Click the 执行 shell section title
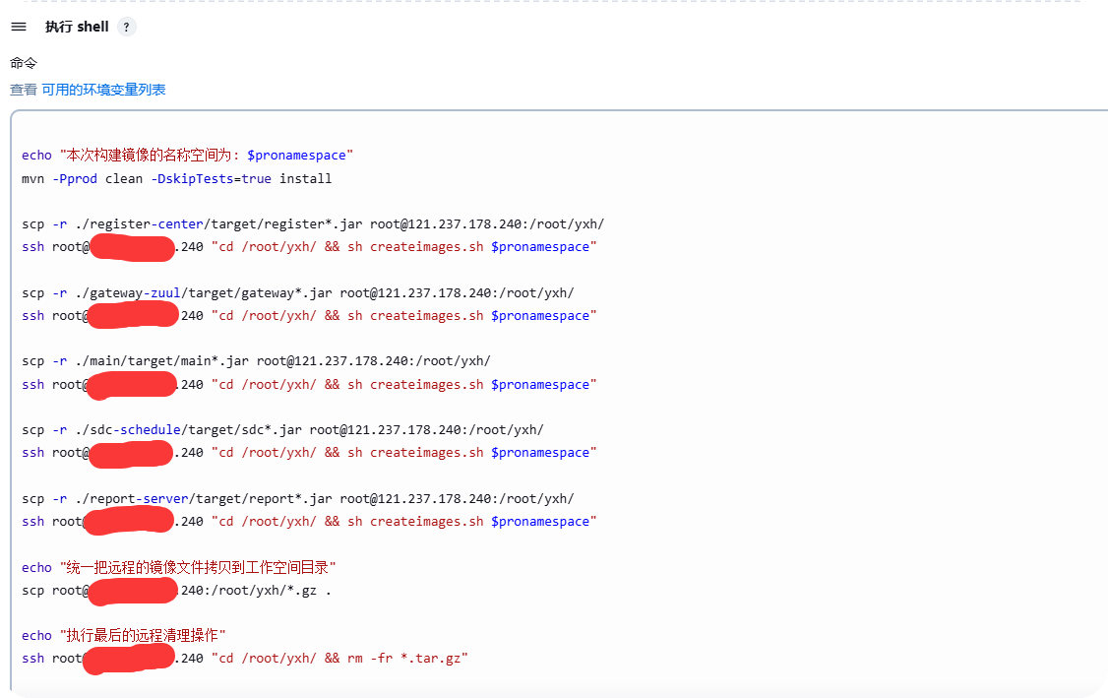Viewport: 1108px width, 698px height. (77, 27)
